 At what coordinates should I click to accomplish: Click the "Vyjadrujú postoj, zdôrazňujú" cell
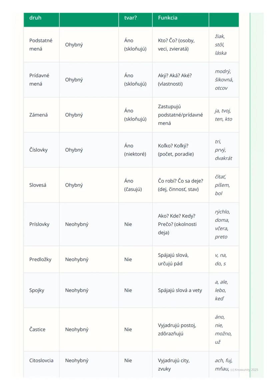click(177, 329)
